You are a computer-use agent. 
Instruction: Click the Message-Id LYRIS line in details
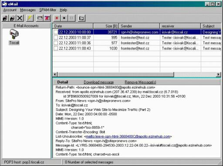pyautogui.click(x=134, y=145)
